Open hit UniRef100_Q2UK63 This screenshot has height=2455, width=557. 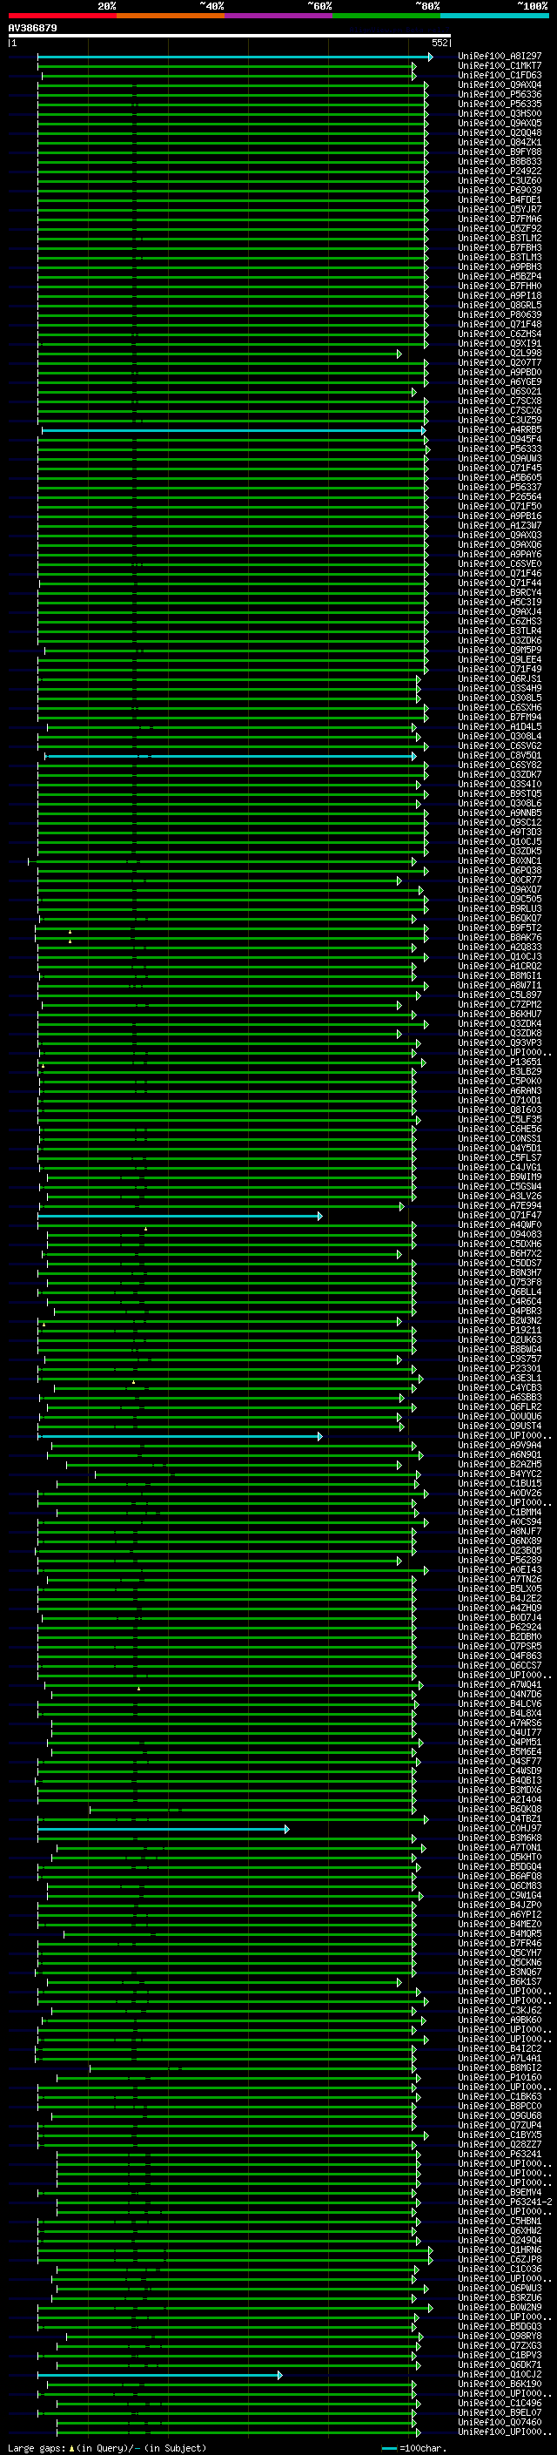click(x=499, y=1340)
